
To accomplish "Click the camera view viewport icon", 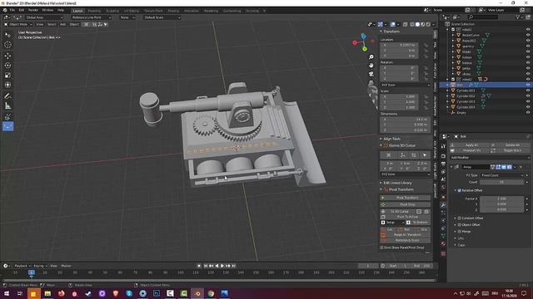I will [371, 74].
